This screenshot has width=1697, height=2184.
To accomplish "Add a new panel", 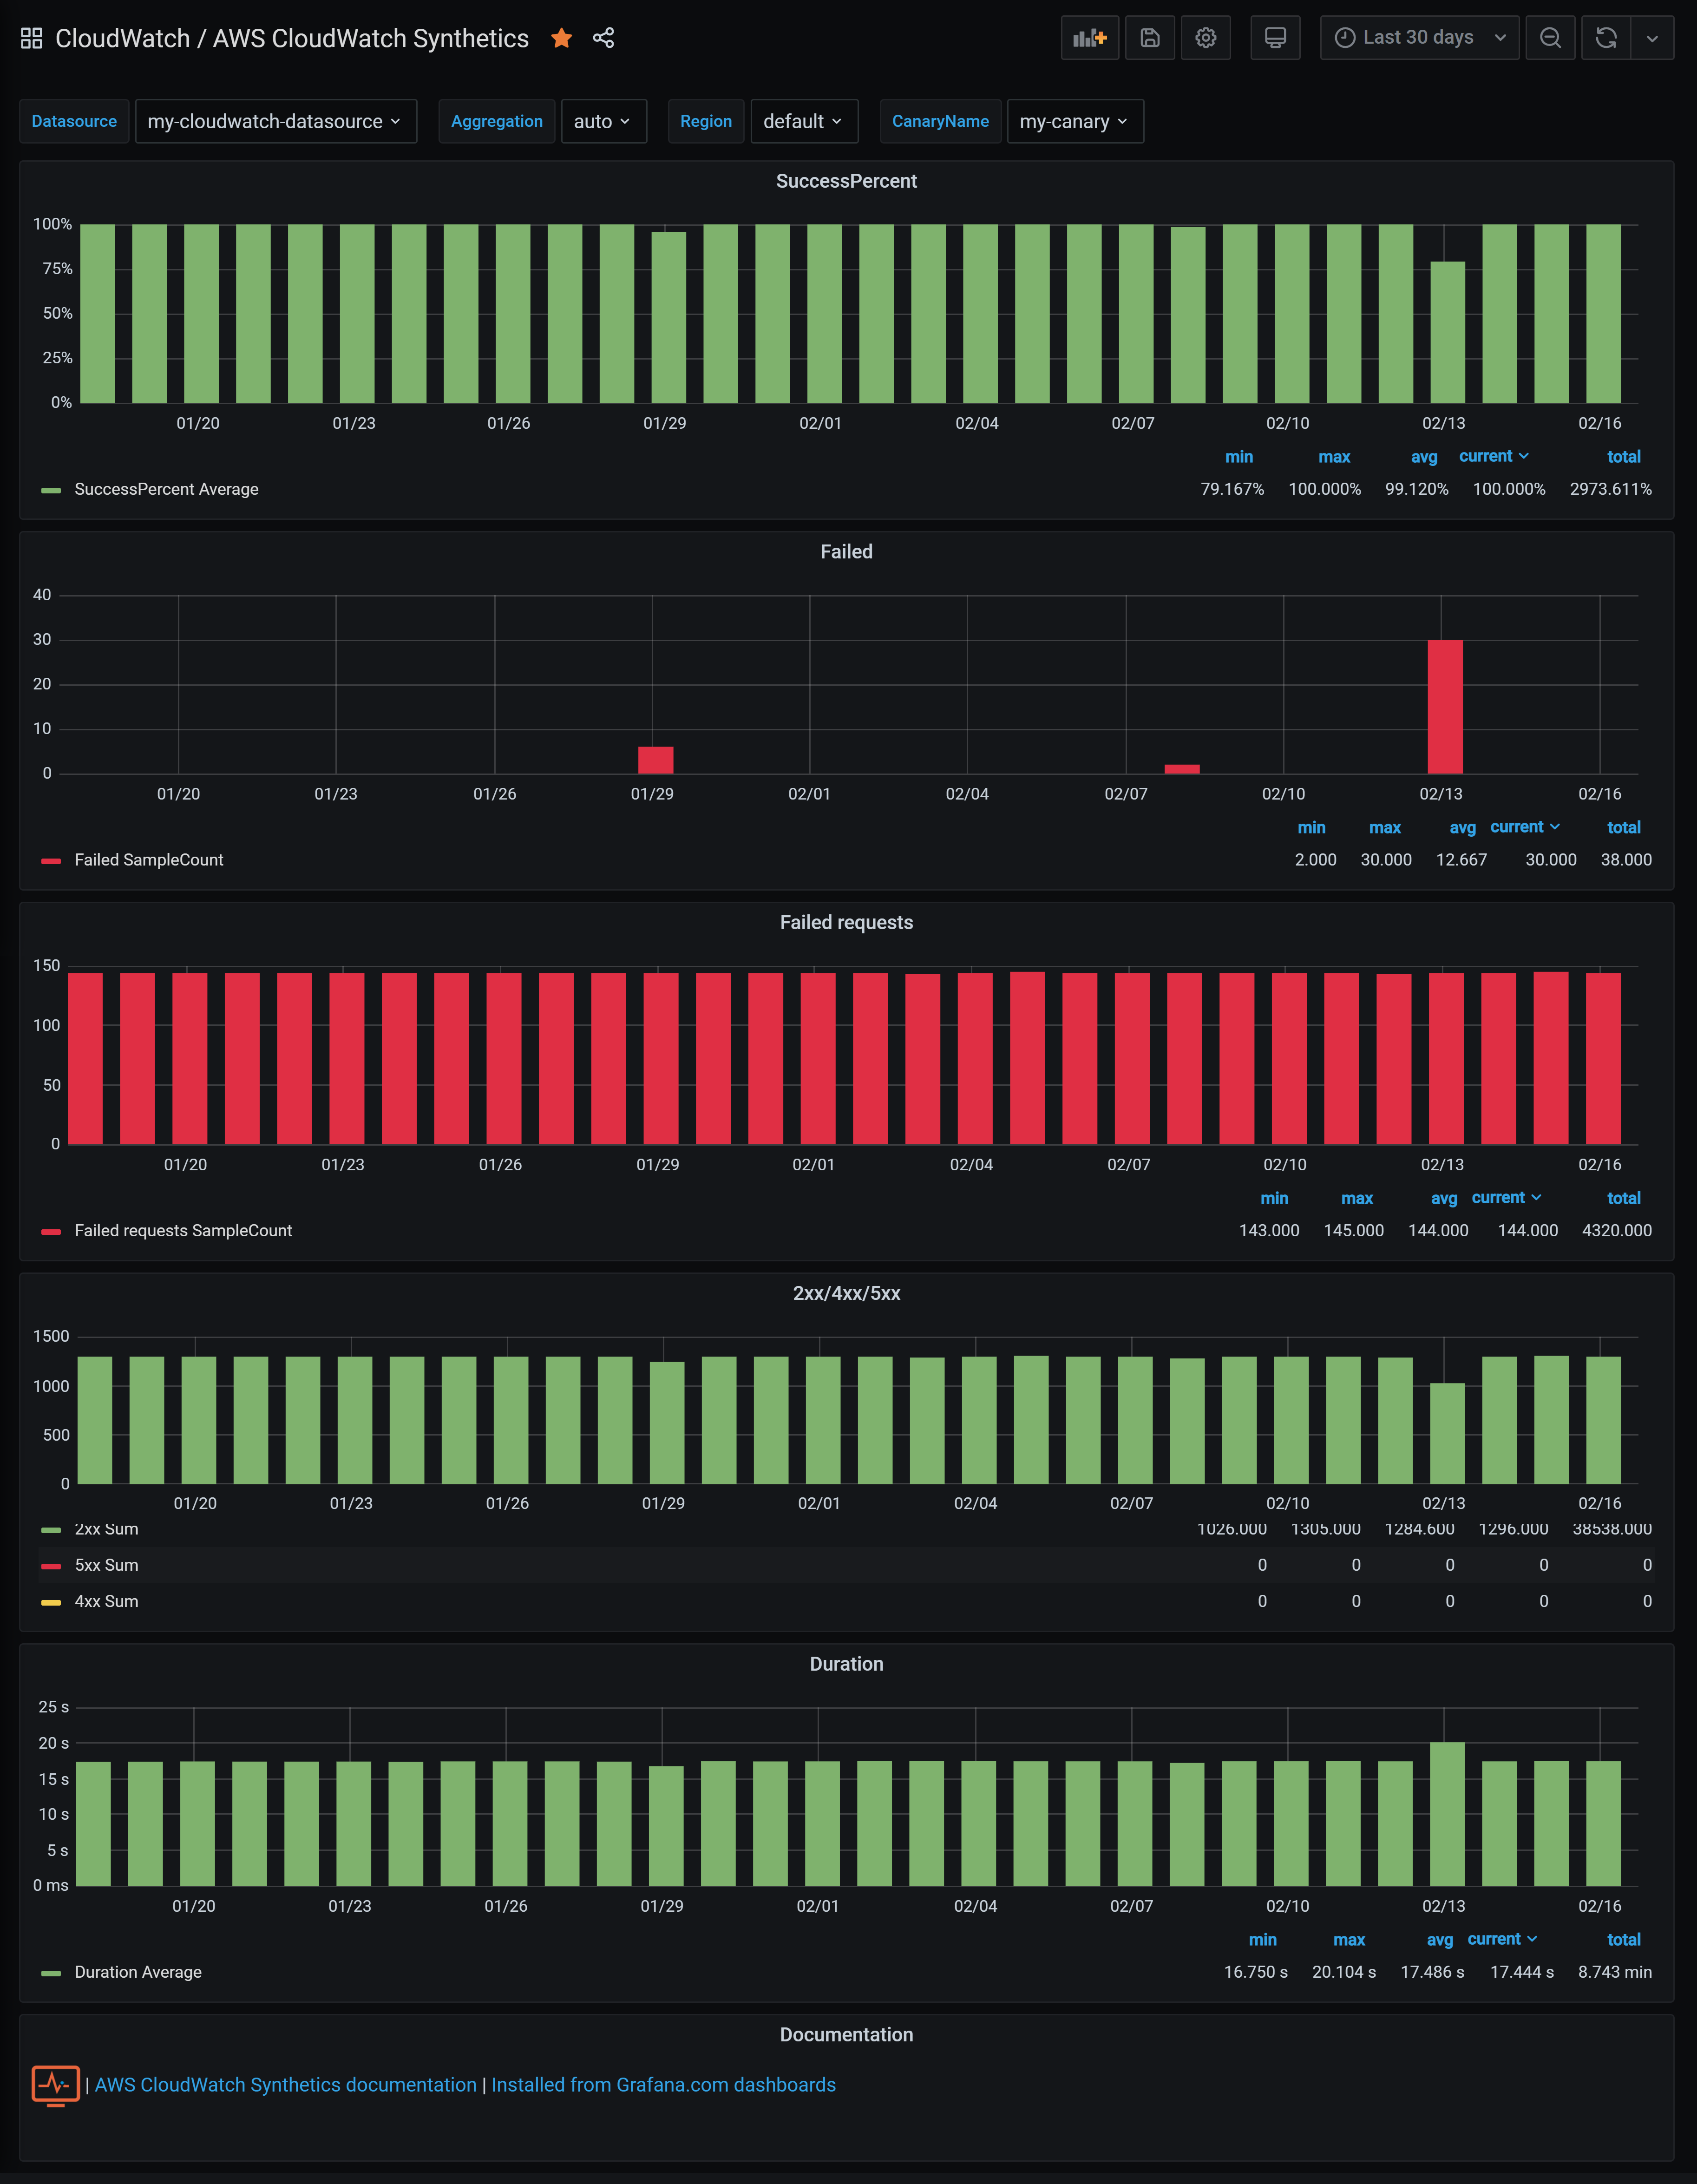I will pos(1089,38).
